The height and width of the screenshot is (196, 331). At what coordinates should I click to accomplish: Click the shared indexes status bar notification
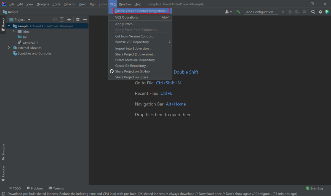pos(152,194)
